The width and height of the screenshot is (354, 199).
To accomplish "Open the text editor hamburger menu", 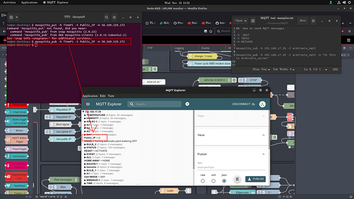I will [313, 21].
